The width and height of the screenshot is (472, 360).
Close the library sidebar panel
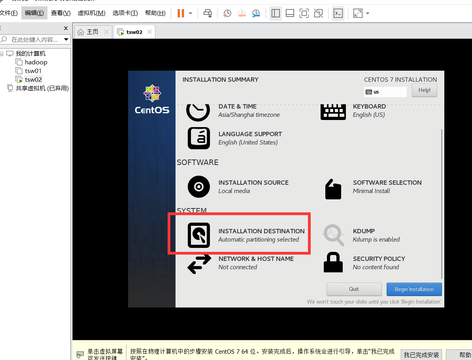pos(66,28)
